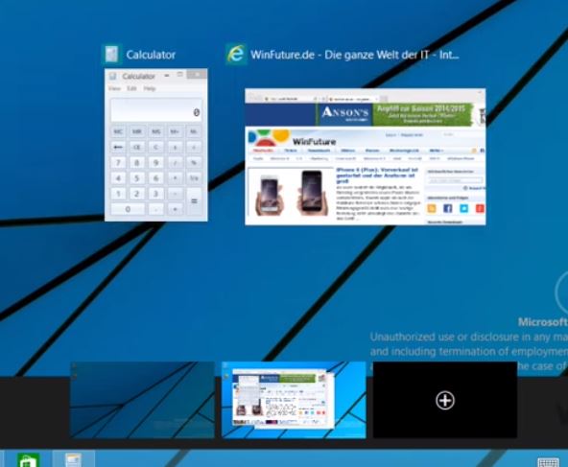Click the equals key in the Calculator
This screenshot has width=568, height=467.
tap(194, 201)
